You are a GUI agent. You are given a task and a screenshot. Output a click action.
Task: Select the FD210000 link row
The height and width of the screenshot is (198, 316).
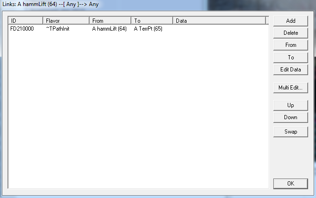tap(22, 29)
